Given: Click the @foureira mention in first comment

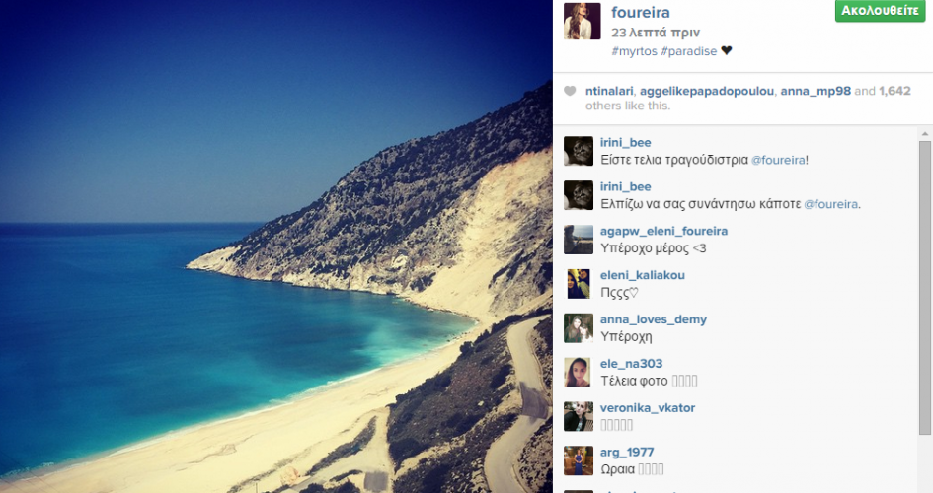Looking at the screenshot, I should (x=778, y=160).
